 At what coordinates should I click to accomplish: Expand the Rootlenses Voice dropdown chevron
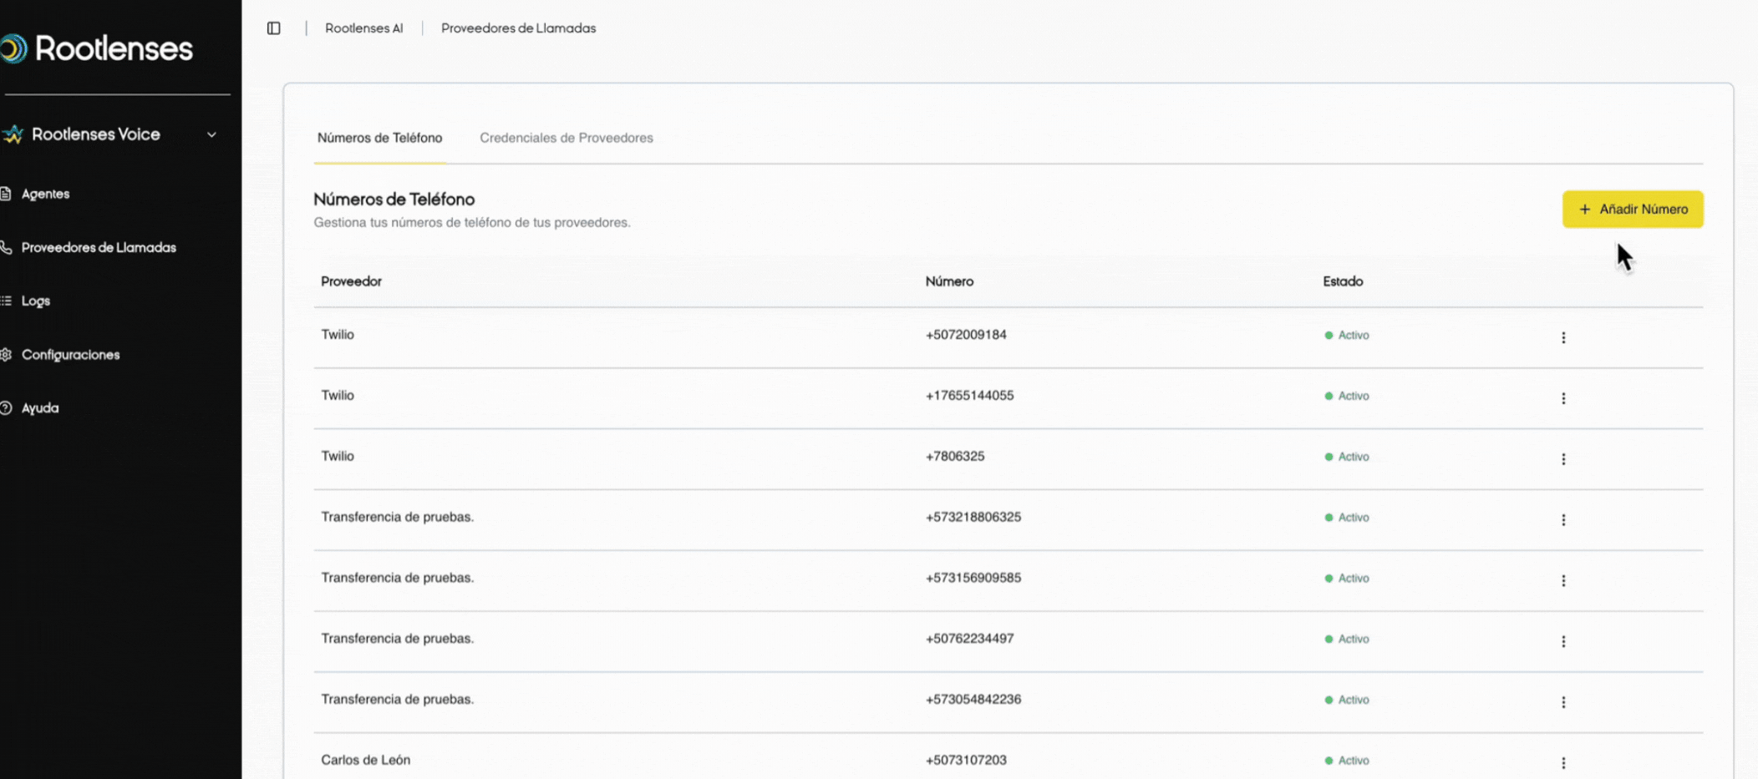211,134
